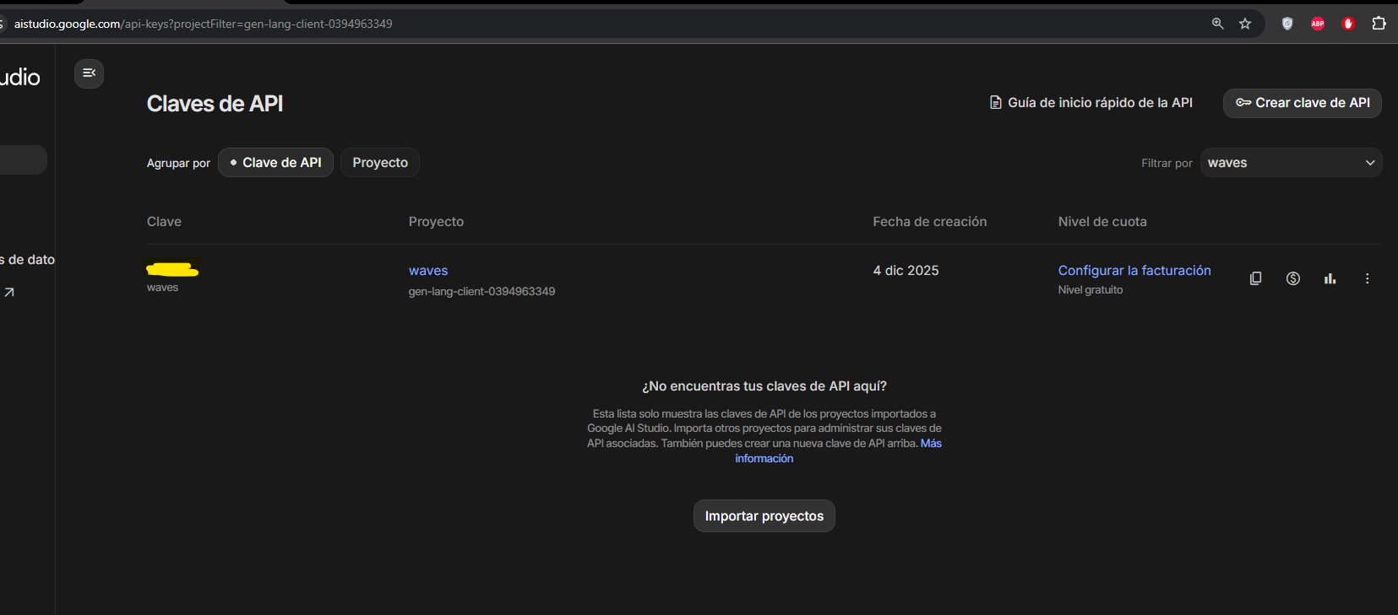Expand the Filtrar por waves dropdown
This screenshot has width=1398, height=615.
(1291, 163)
